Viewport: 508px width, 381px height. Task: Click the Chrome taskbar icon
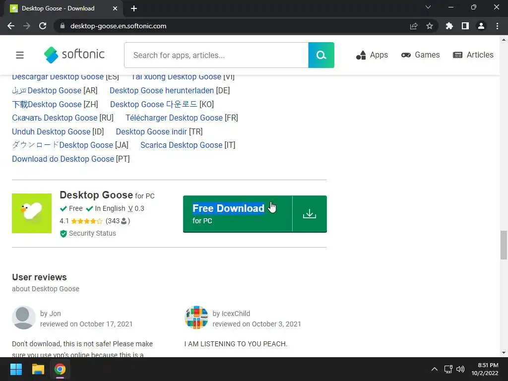click(x=60, y=369)
